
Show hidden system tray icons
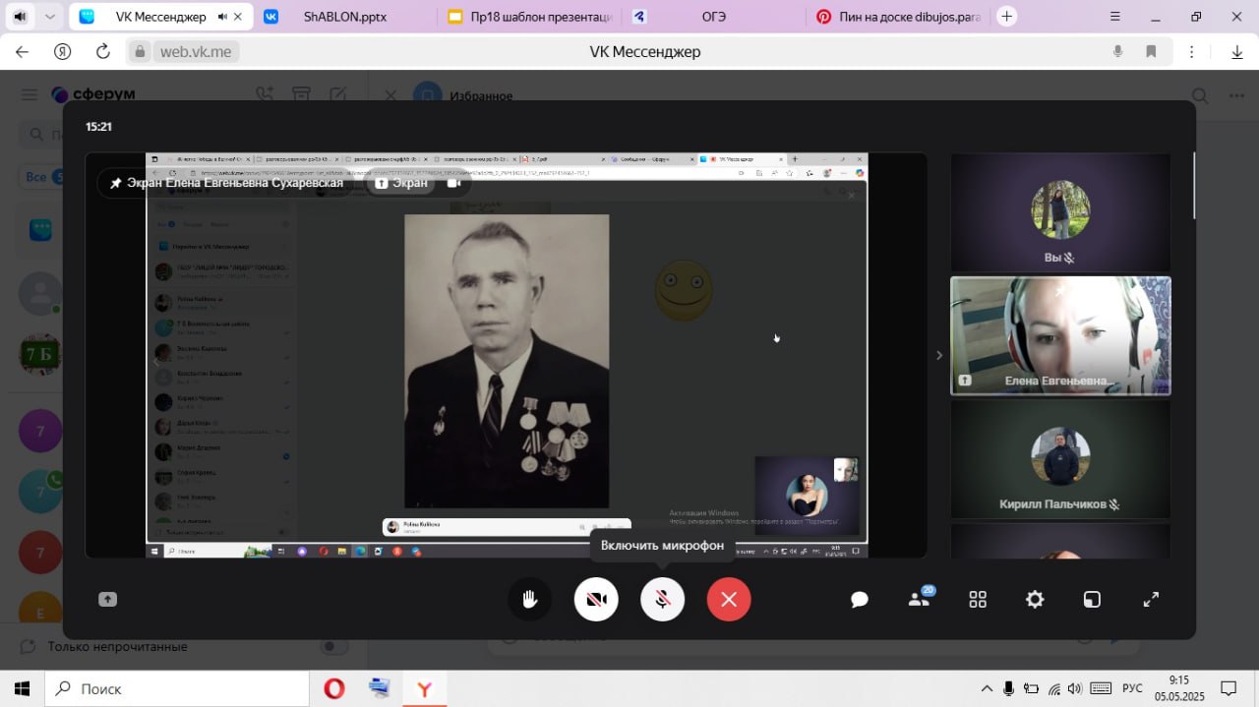click(x=987, y=688)
